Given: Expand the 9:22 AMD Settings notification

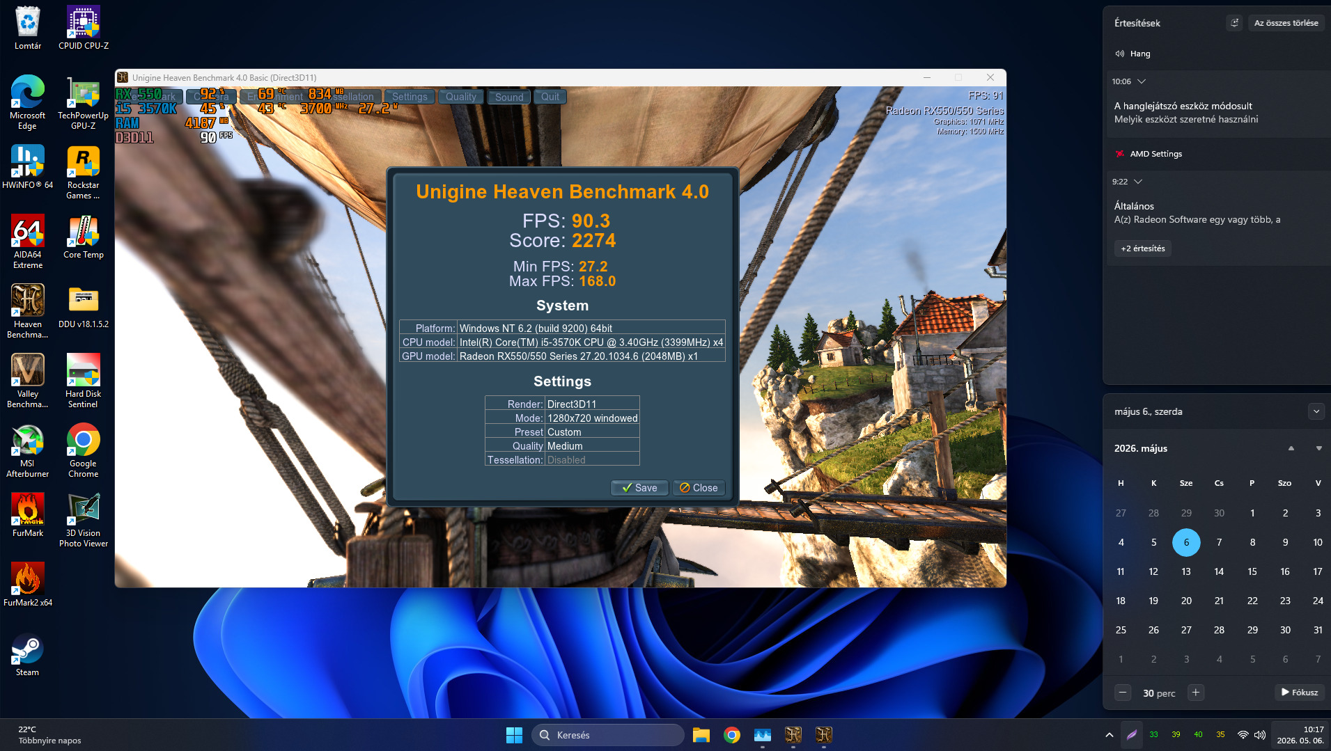Looking at the screenshot, I should (x=1138, y=182).
